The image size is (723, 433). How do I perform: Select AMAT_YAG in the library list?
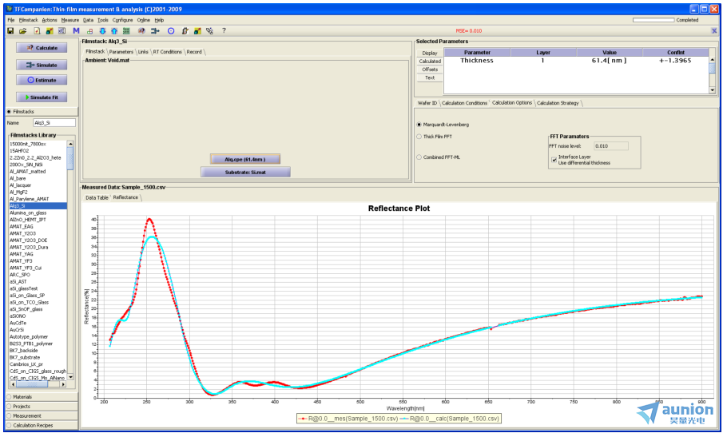click(38, 254)
